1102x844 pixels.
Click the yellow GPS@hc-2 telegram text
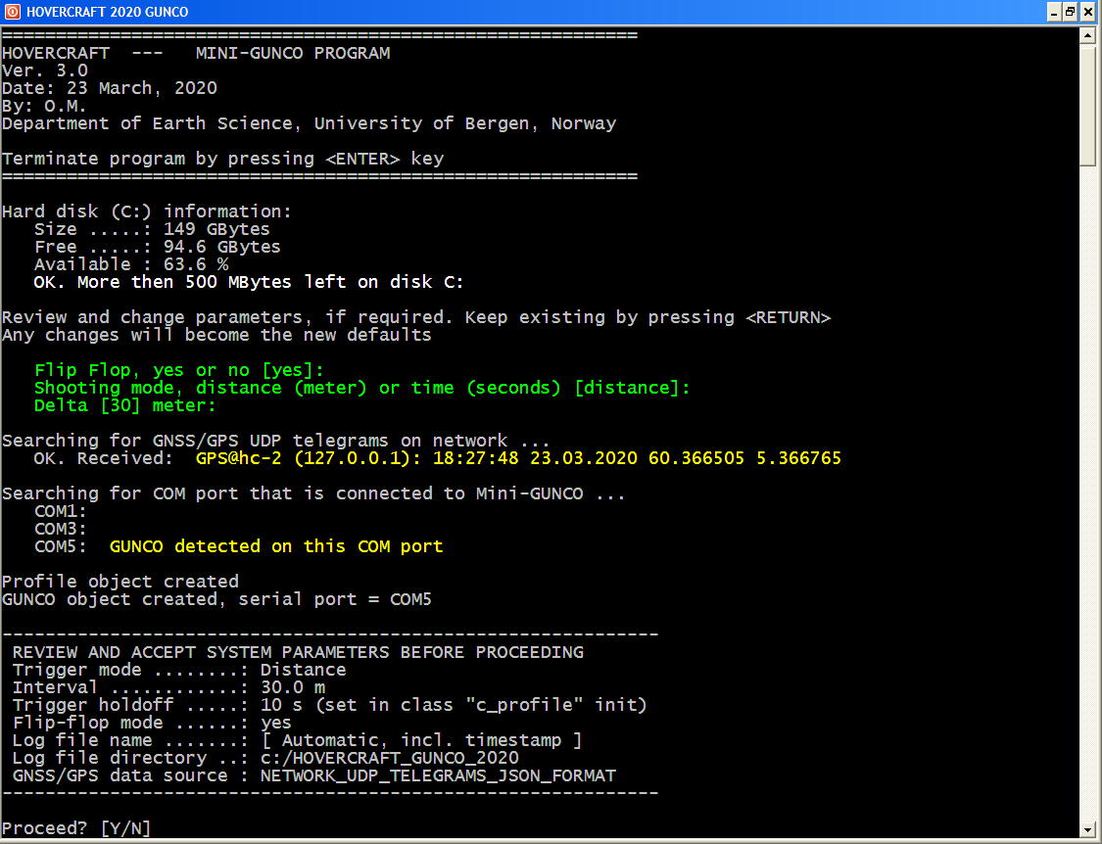point(517,458)
